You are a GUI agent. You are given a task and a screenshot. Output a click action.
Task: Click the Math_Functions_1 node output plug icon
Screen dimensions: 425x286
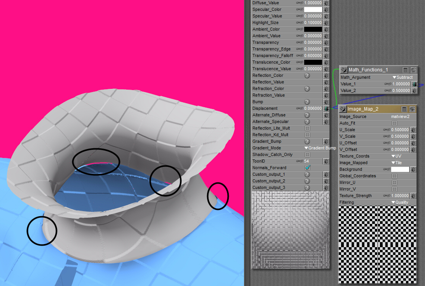coord(343,70)
